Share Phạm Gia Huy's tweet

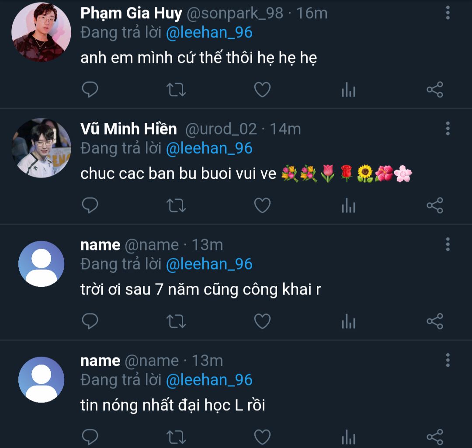(434, 90)
